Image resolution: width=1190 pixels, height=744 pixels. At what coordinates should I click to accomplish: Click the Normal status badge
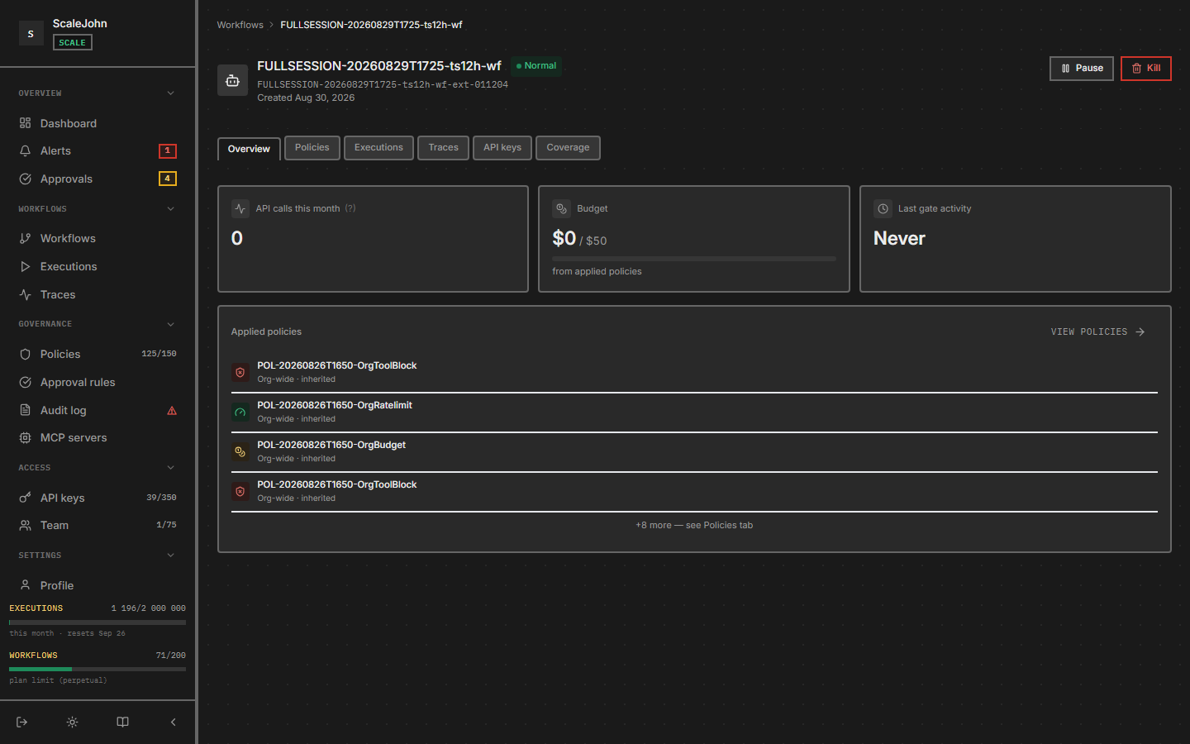(536, 66)
